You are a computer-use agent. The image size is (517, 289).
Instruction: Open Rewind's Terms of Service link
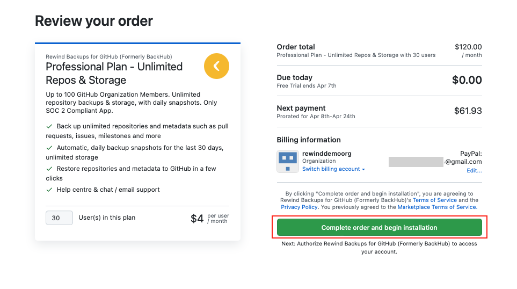coord(434,200)
